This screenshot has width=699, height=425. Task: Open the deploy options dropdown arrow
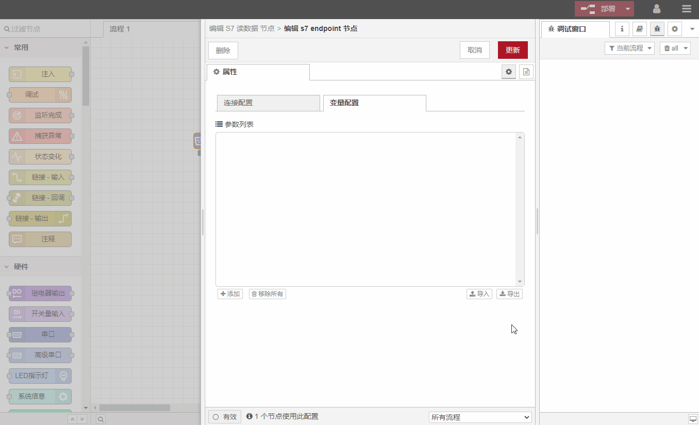tap(627, 9)
